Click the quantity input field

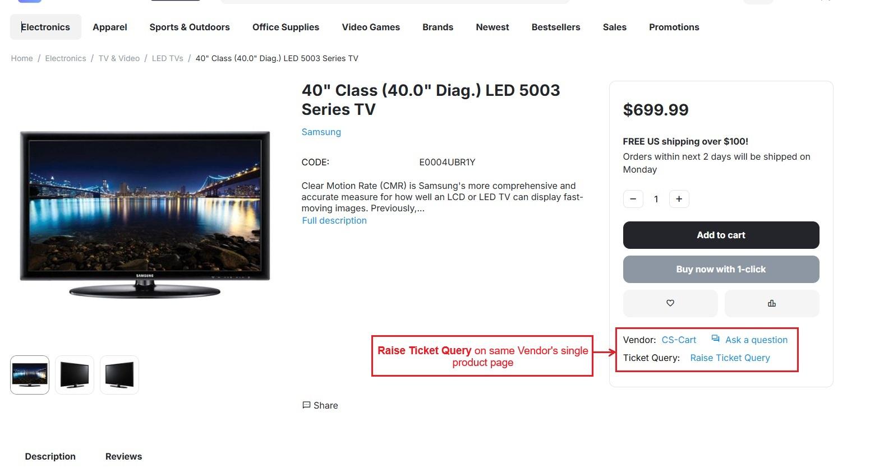[x=656, y=199]
